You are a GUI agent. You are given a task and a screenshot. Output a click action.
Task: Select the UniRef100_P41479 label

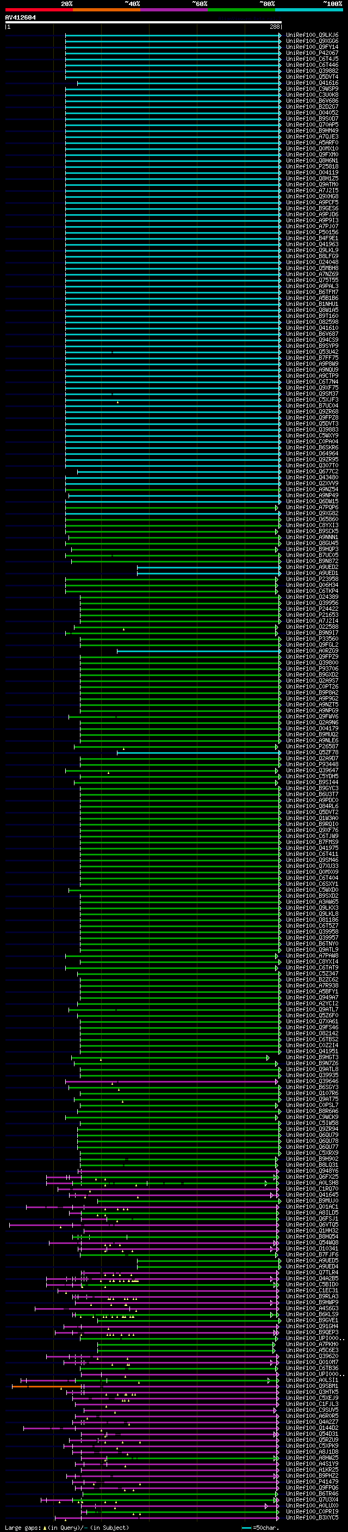tap(312, 1482)
